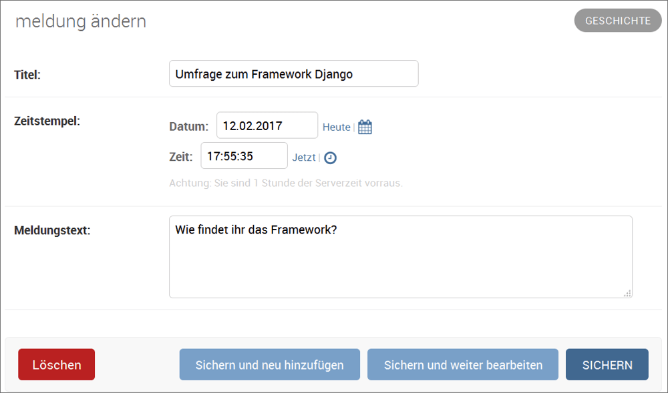Image resolution: width=668 pixels, height=393 pixels.
Task: Click the Meldungstext field label
Action: pyautogui.click(x=52, y=231)
